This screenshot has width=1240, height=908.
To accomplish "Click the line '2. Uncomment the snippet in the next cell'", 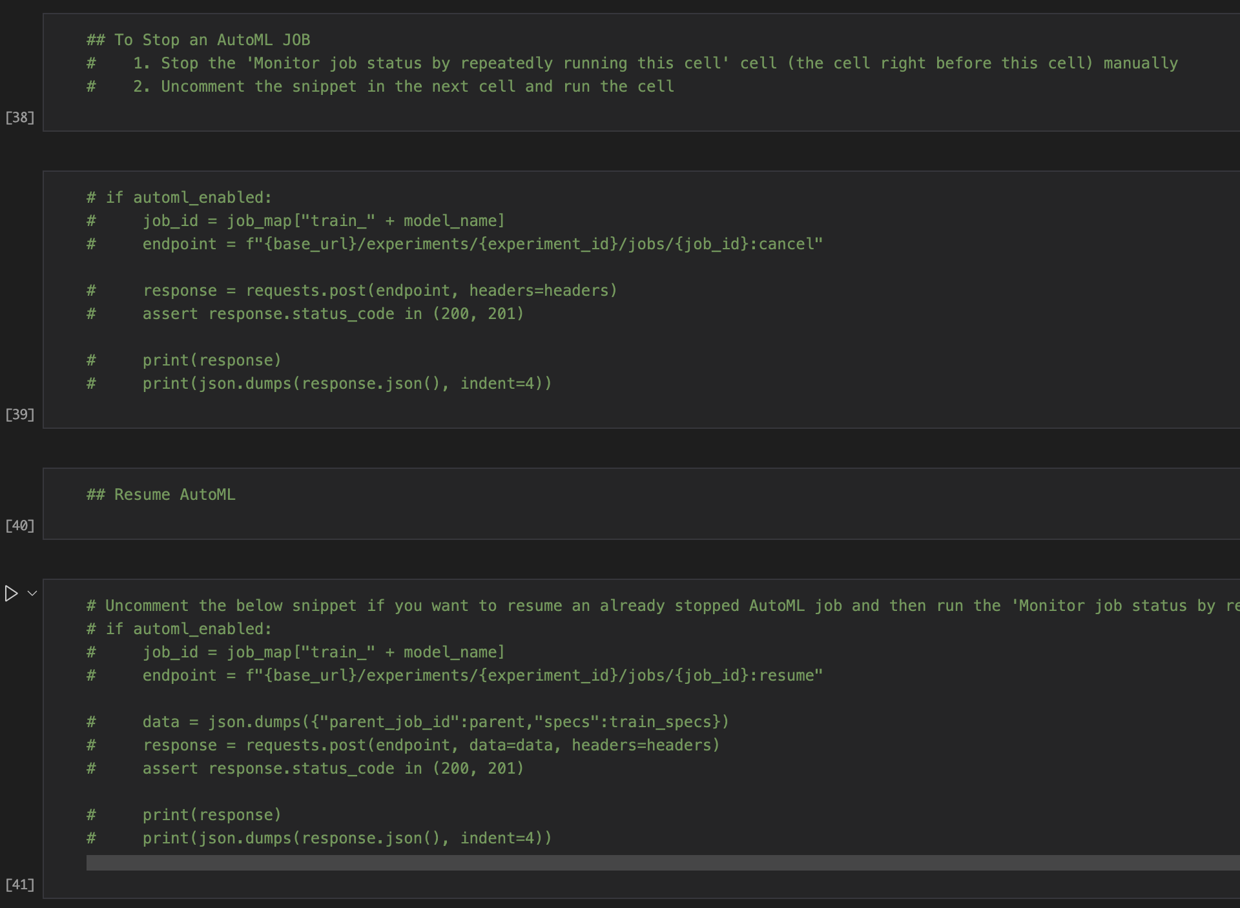I will click(380, 87).
